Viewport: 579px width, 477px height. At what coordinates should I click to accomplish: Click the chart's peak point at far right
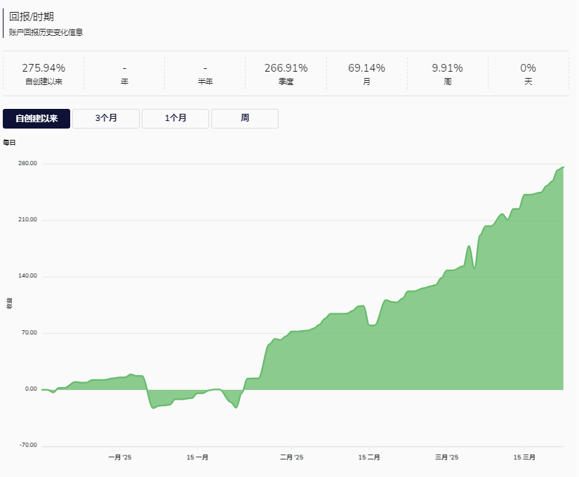pos(563,167)
